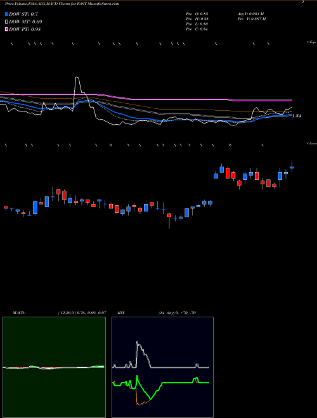Click the 'MACD:' panel heading
The width and height of the screenshot is (317, 418).
click(18, 313)
